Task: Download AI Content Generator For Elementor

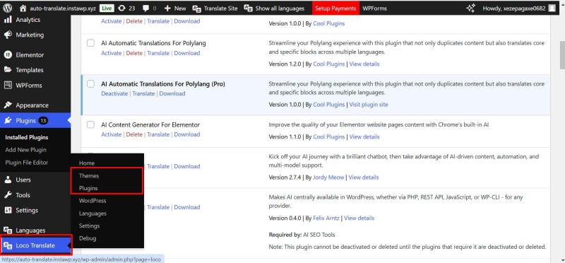Action: pyautogui.click(x=187, y=134)
